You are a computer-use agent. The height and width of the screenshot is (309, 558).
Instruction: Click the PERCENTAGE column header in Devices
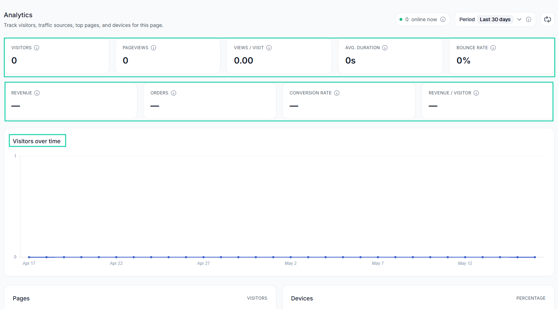(x=531, y=298)
